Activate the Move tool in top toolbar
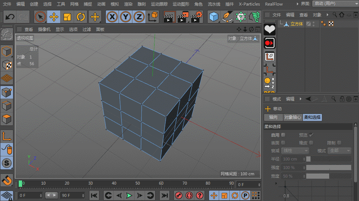This screenshot has height=201, width=359. pos(53,17)
